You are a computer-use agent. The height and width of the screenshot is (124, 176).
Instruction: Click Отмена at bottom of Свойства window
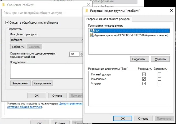(60, 122)
